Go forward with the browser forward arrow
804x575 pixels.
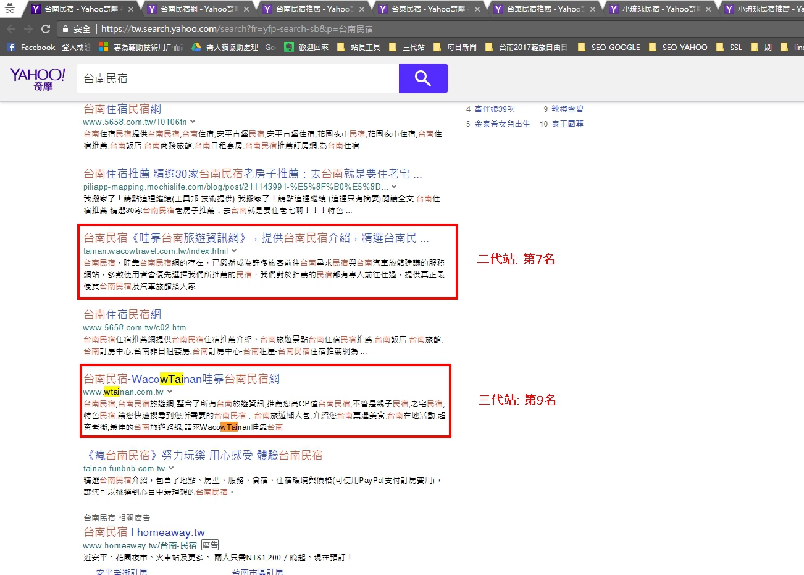pos(28,29)
